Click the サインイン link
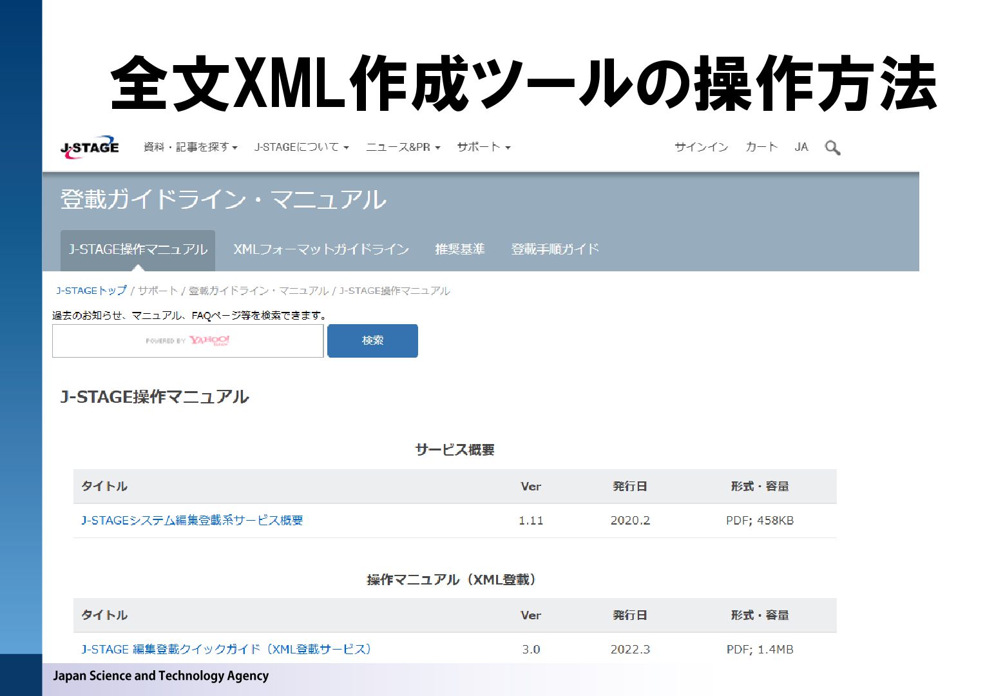 point(701,147)
